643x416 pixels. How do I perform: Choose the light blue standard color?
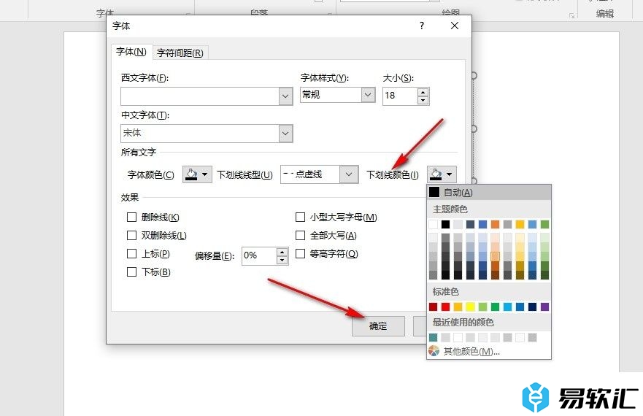pyautogui.click(x=508, y=307)
